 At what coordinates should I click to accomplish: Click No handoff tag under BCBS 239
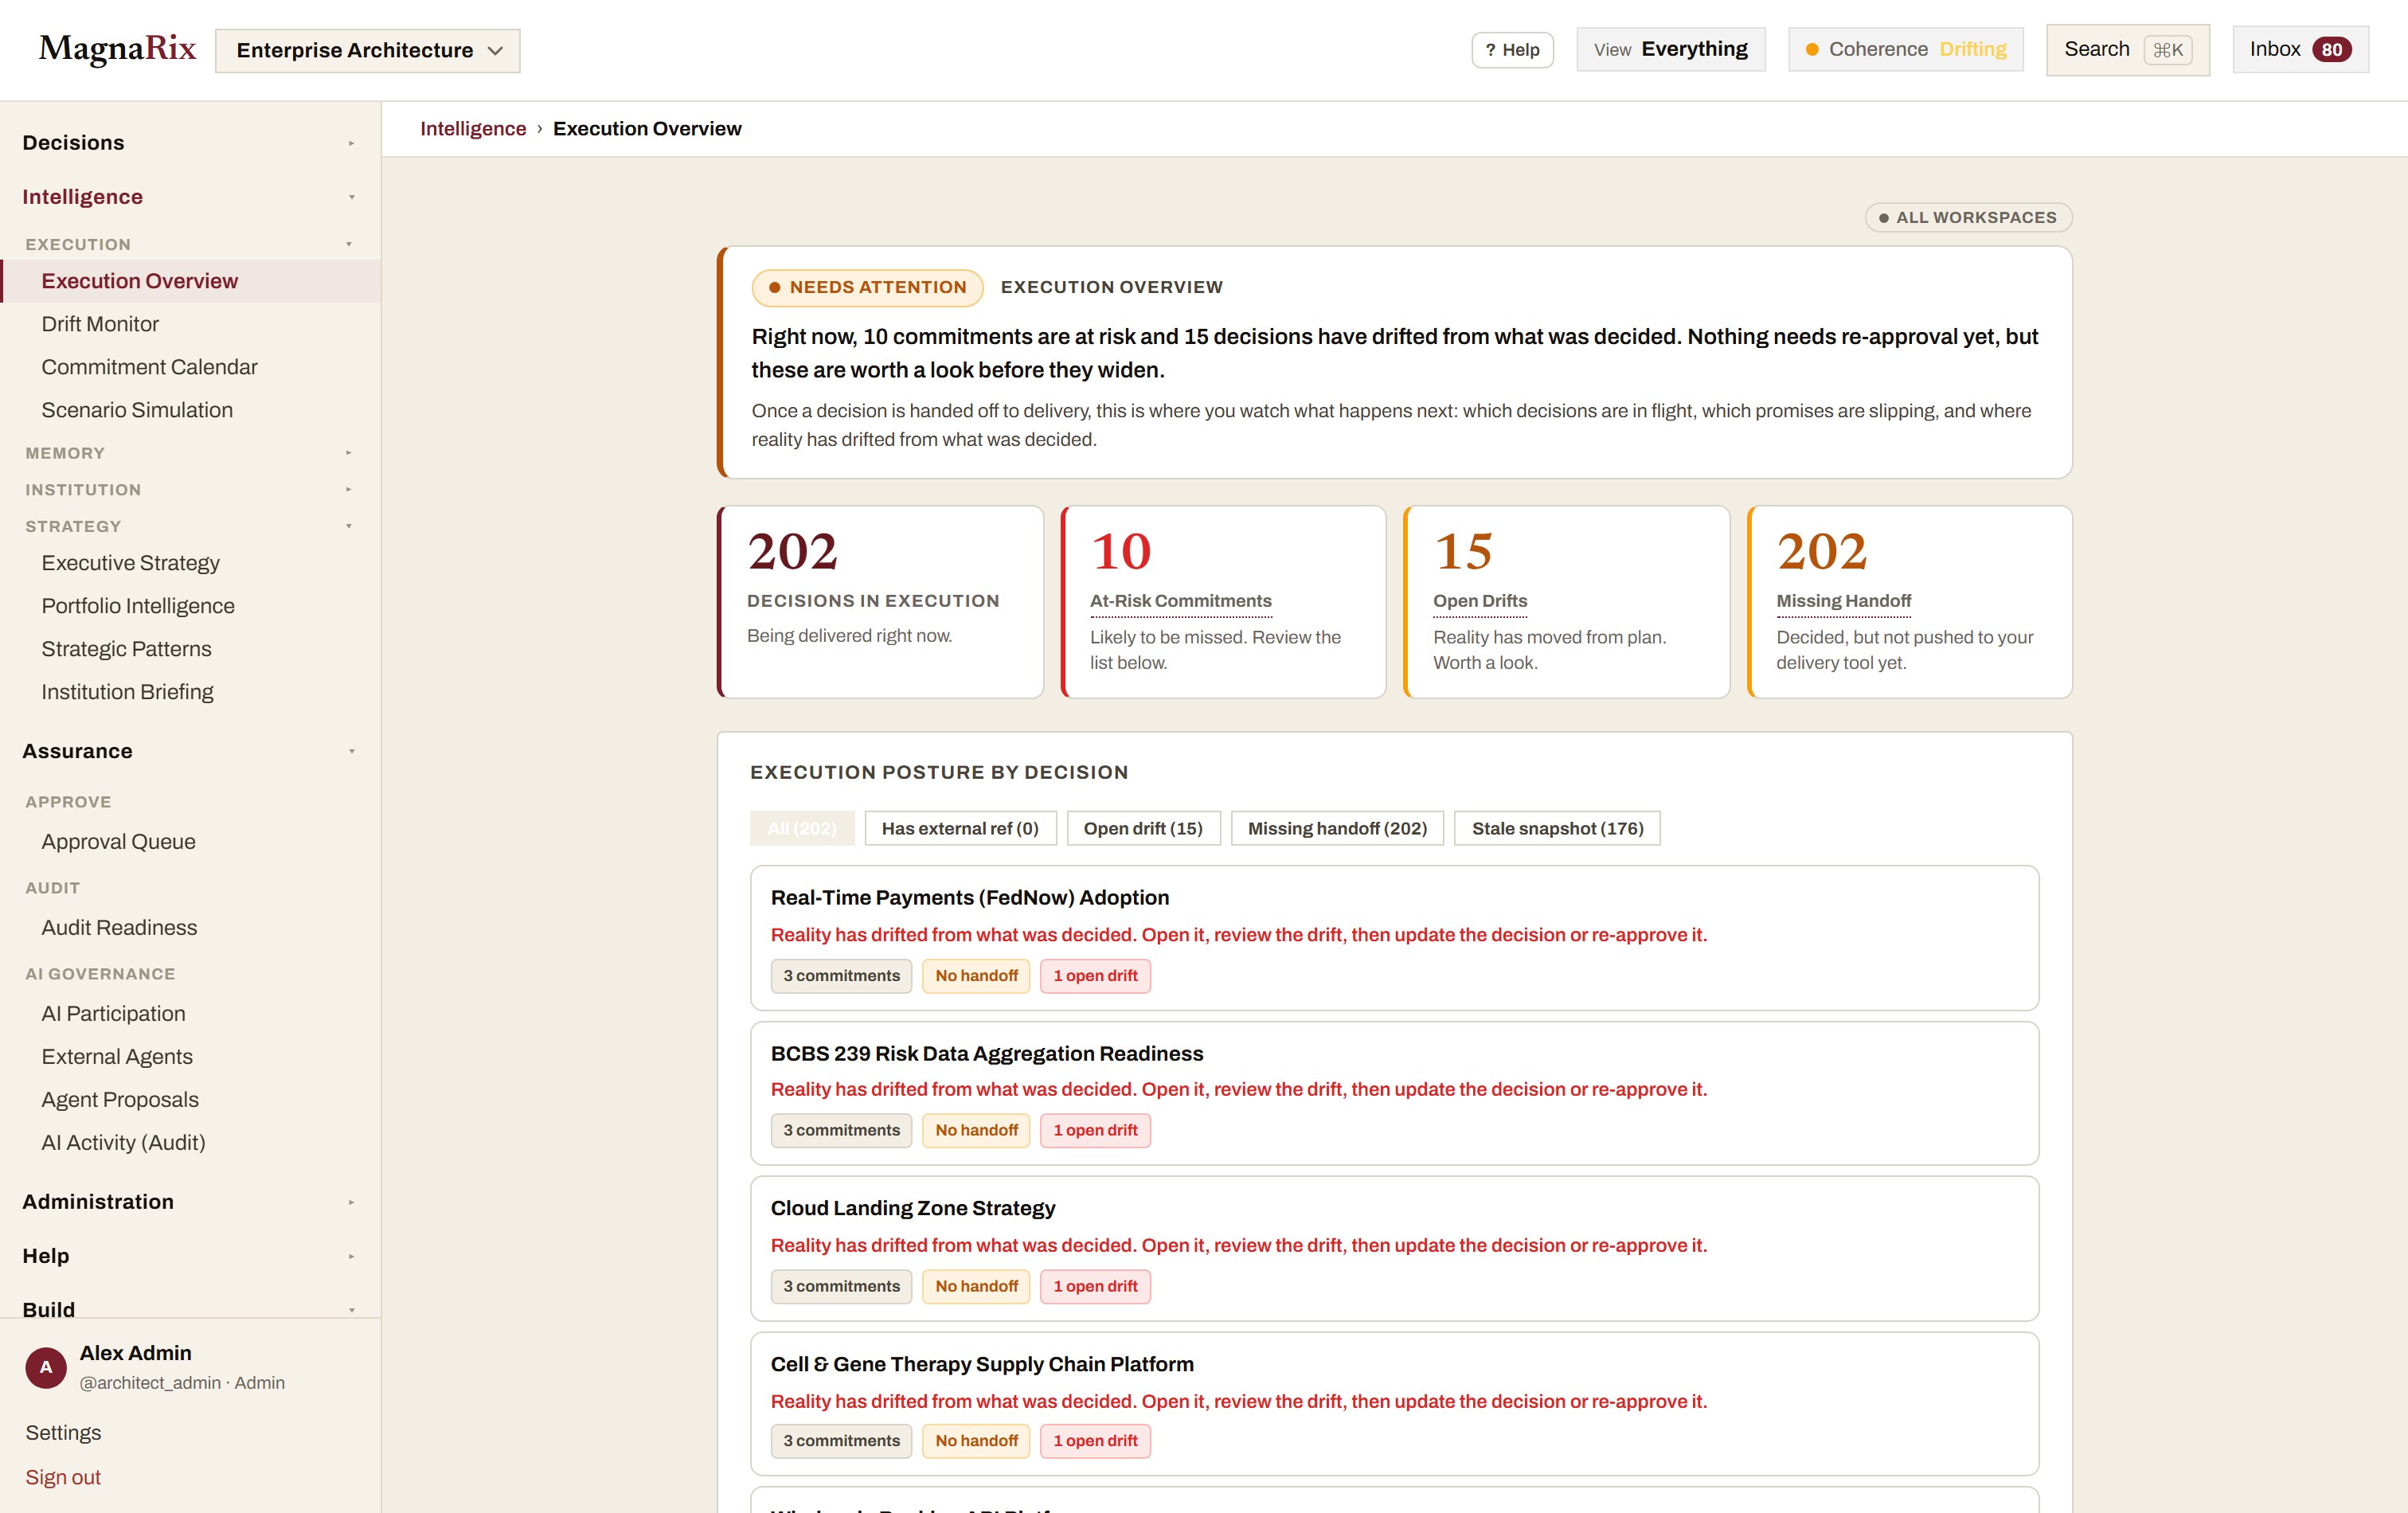[x=976, y=1131]
